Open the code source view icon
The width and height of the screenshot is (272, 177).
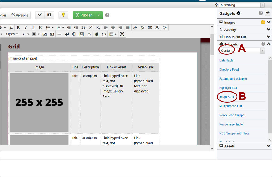tap(89, 34)
